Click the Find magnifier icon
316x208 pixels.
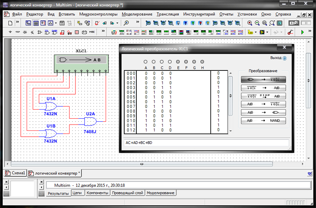126,23
